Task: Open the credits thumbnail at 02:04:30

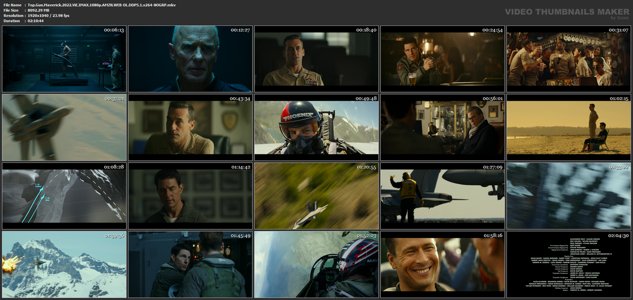Action: 569,264
